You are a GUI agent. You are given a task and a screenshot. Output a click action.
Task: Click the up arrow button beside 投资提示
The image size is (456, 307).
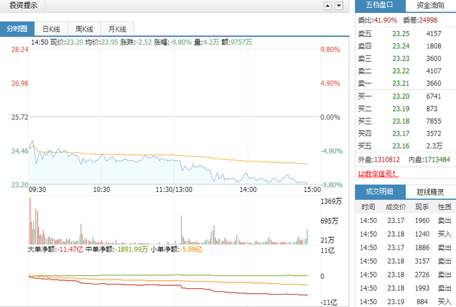[328, 6]
